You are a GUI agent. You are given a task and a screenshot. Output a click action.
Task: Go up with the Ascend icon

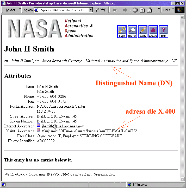pos(153,32)
